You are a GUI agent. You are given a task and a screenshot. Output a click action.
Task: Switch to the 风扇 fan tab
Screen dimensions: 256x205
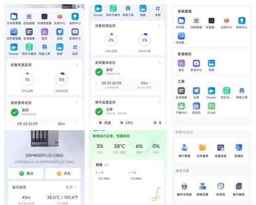pyautogui.click(x=105, y=122)
